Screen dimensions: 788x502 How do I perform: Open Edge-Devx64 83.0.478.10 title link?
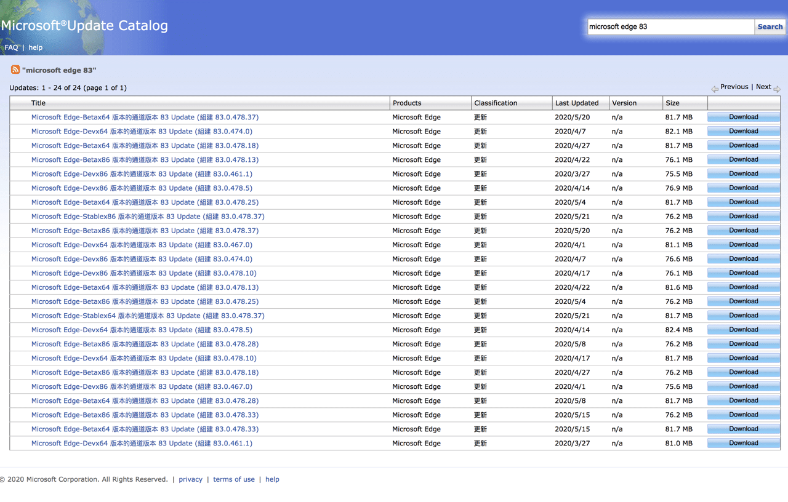pos(144,357)
